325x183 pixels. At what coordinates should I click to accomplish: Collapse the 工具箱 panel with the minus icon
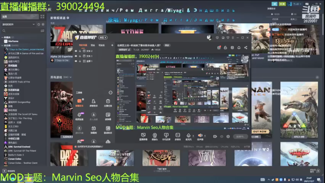pyautogui.click(x=110, y=93)
